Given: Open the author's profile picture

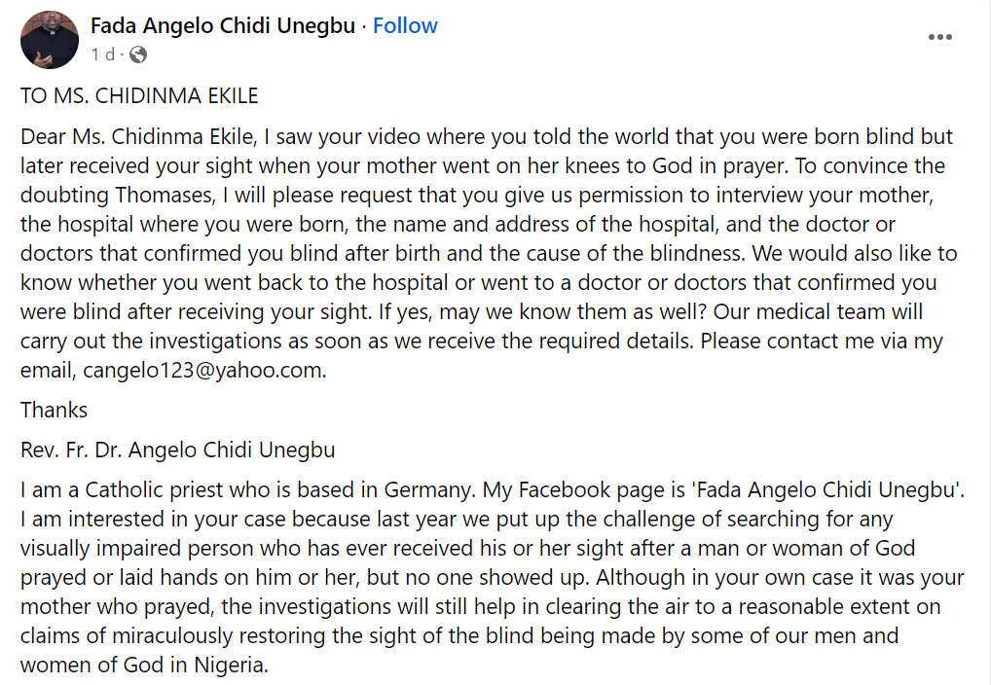Looking at the screenshot, I should (49, 40).
